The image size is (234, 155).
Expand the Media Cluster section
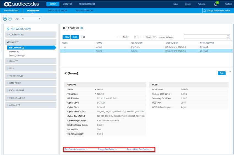tap(31, 98)
